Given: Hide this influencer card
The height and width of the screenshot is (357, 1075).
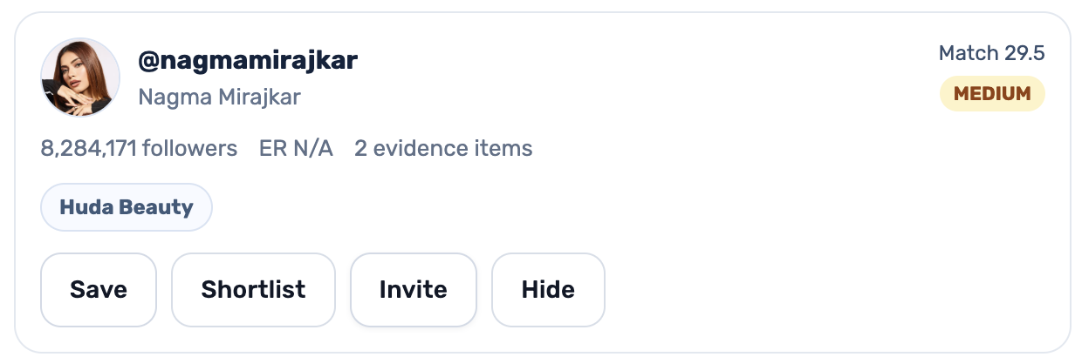Looking at the screenshot, I should click(548, 289).
